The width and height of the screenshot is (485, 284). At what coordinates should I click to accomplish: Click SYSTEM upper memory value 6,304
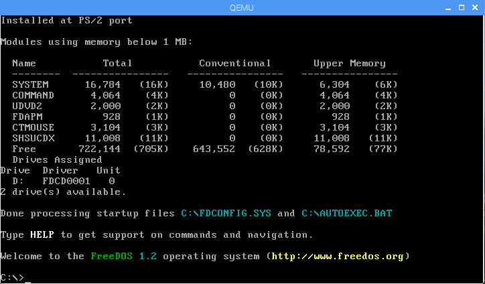335,85
